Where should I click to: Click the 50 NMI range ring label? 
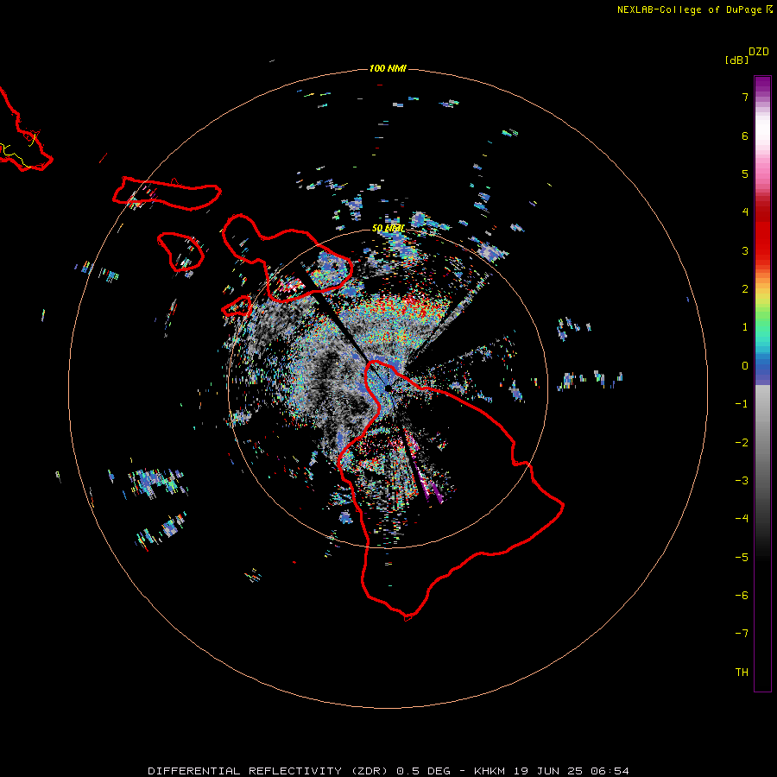pos(388,229)
